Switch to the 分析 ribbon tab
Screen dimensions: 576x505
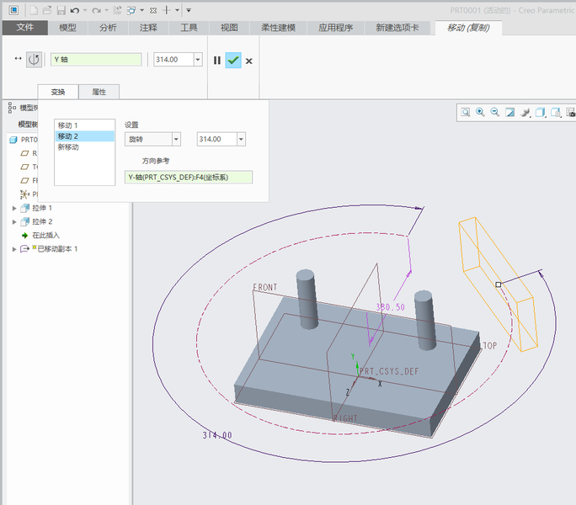(x=108, y=28)
